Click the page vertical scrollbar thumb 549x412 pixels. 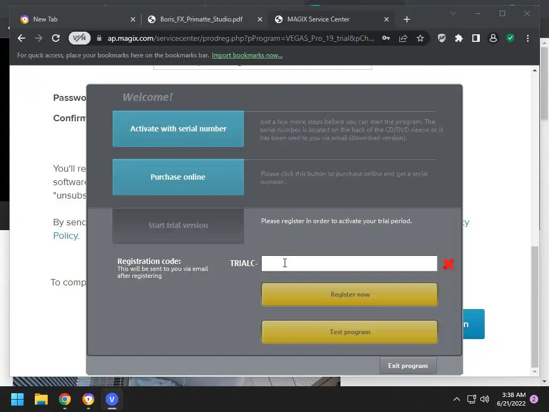point(535,306)
